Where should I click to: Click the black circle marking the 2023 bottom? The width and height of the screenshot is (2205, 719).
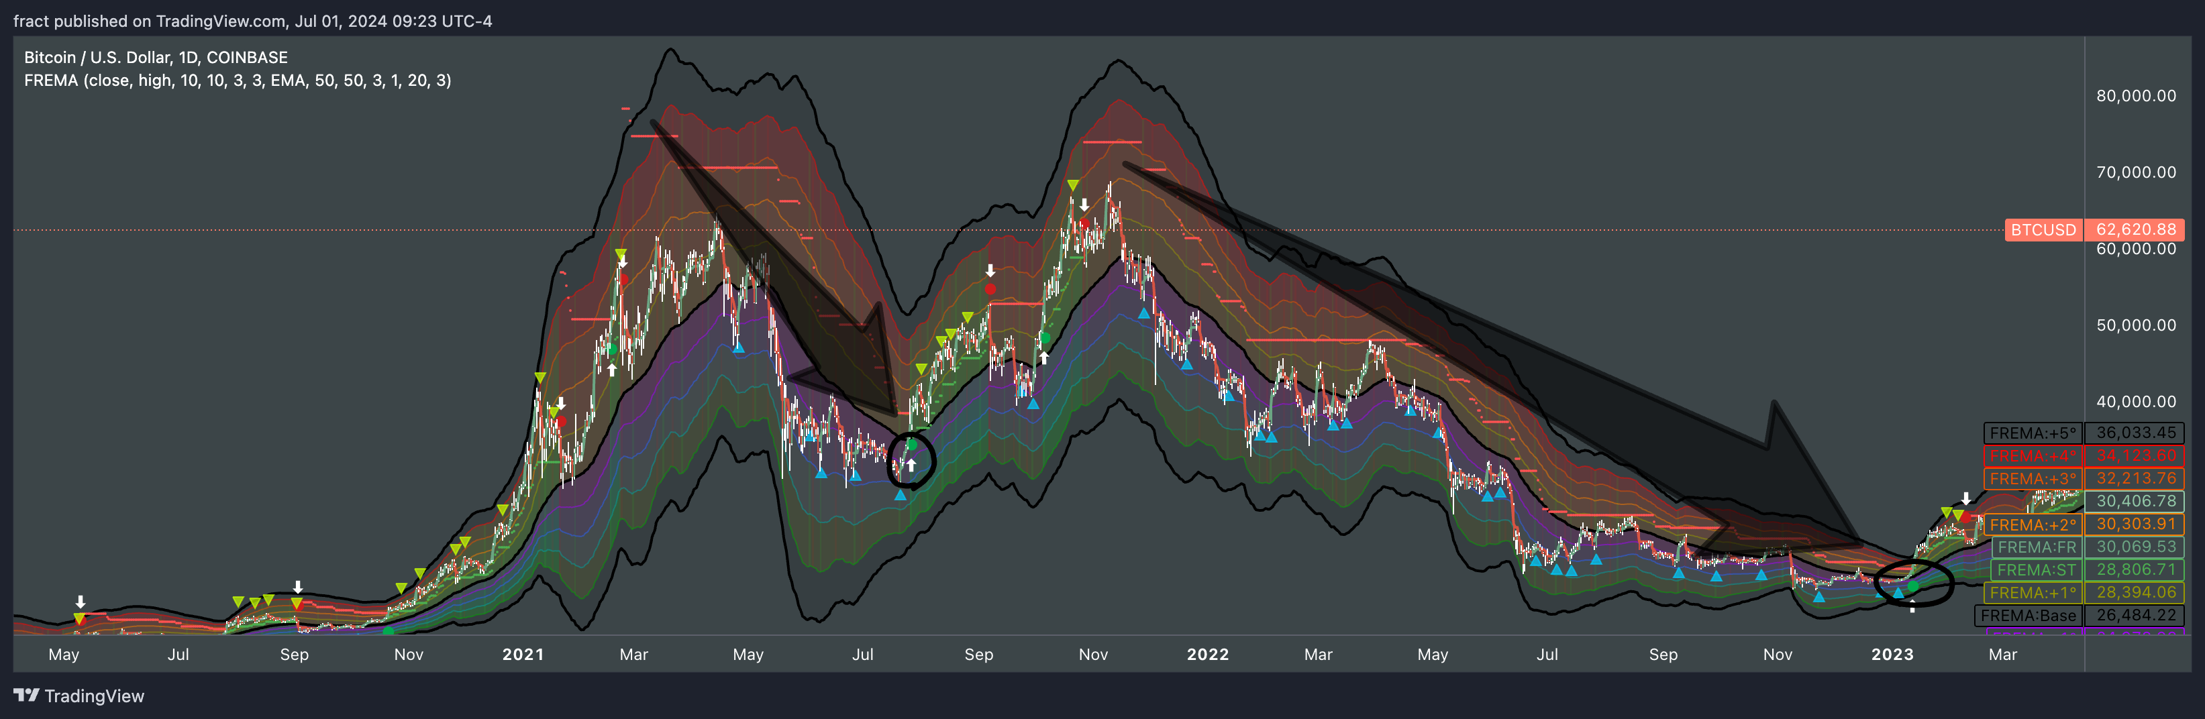coord(1914,583)
